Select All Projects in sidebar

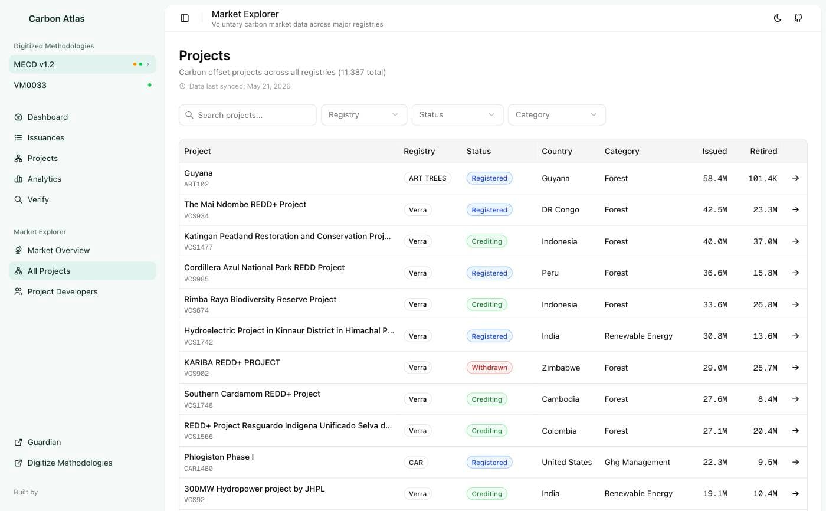[x=83, y=271]
